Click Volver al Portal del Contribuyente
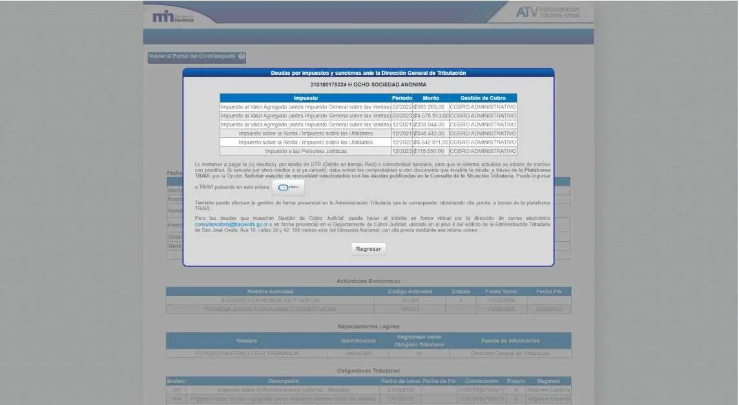The width and height of the screenshot is (739, 405). [192, 56]
